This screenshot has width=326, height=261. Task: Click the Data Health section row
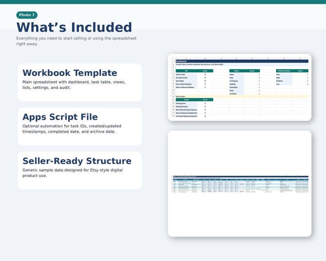click(x=242, y=97)
